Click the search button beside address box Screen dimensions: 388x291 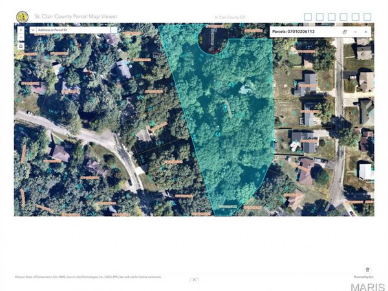coord(114,30)
